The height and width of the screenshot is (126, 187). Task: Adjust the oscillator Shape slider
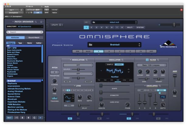click(101, 85)
